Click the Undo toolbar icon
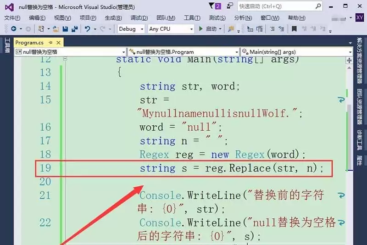367x245 pixels. coord(88,29)
